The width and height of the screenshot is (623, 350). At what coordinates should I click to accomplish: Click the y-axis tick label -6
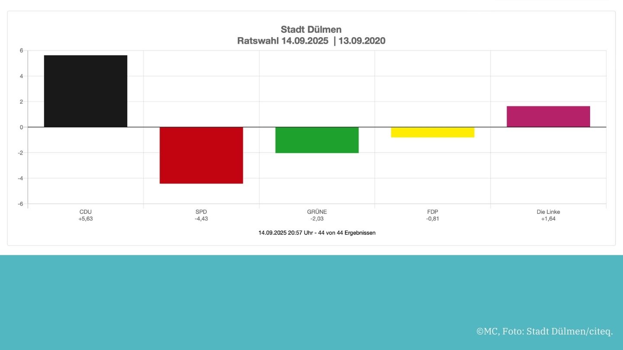click(20, 204)
